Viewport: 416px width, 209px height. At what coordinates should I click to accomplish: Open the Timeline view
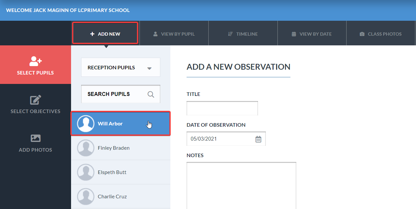click(243, 33)
